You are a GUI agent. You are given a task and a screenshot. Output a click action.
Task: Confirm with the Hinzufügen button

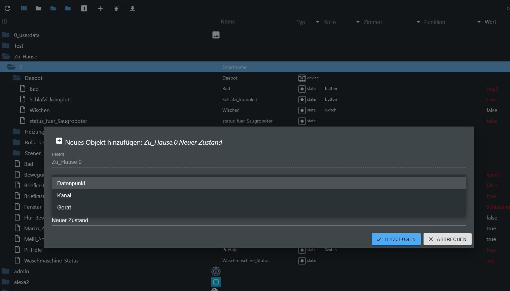(x=396, y=239)
